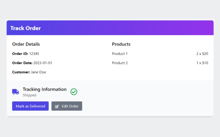Select order date 2023-01-01
This screenshot has width=220, height=137.
pyautogui.click(x=43, y=63)
